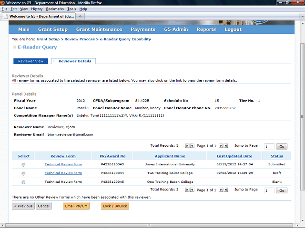Open the File menu
Screen dimensions: 305x228
pyautogui.click(x=4, y=9)
